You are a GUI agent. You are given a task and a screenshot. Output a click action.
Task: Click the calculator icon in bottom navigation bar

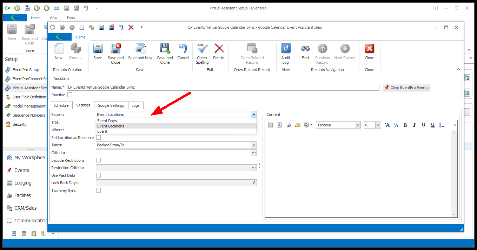click(x=24, y=234)
